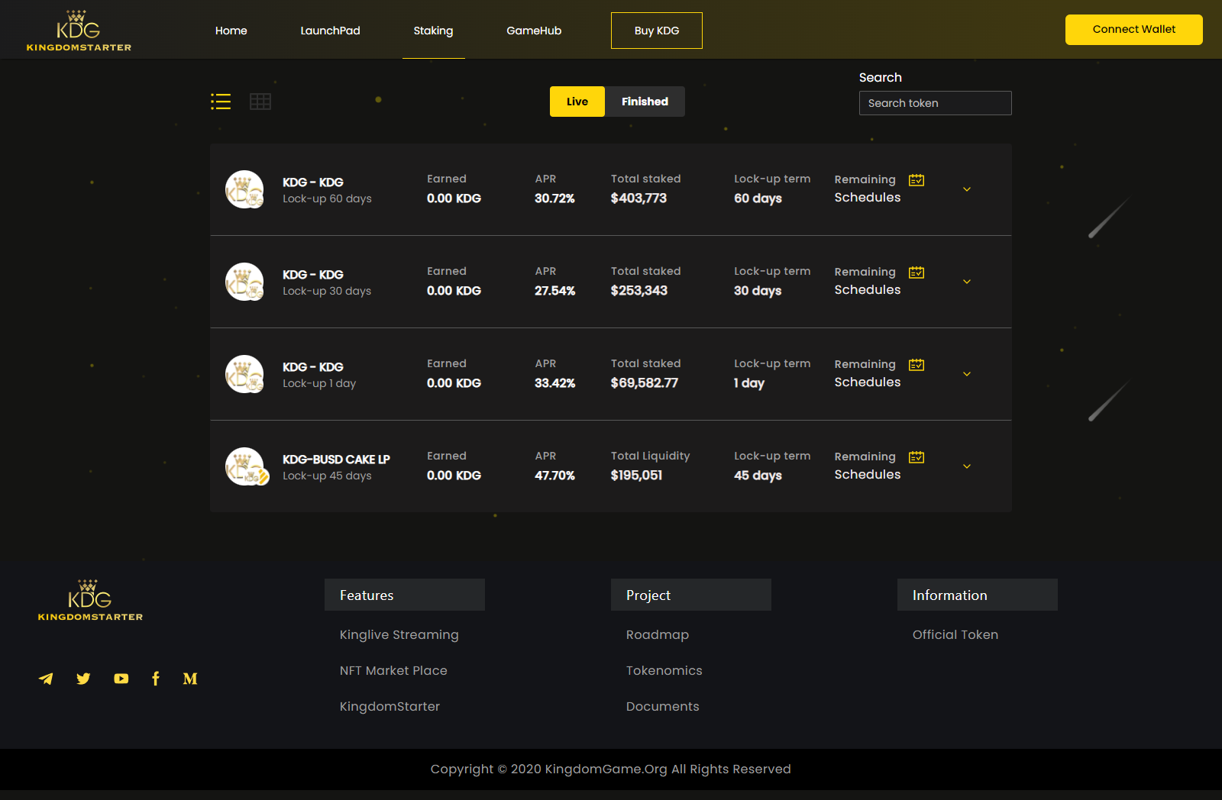Open the GameHub menu item
1222x800 pixels.
tap(534, 31)
